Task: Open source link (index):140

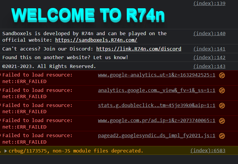Action: click(x=209, y=34)
